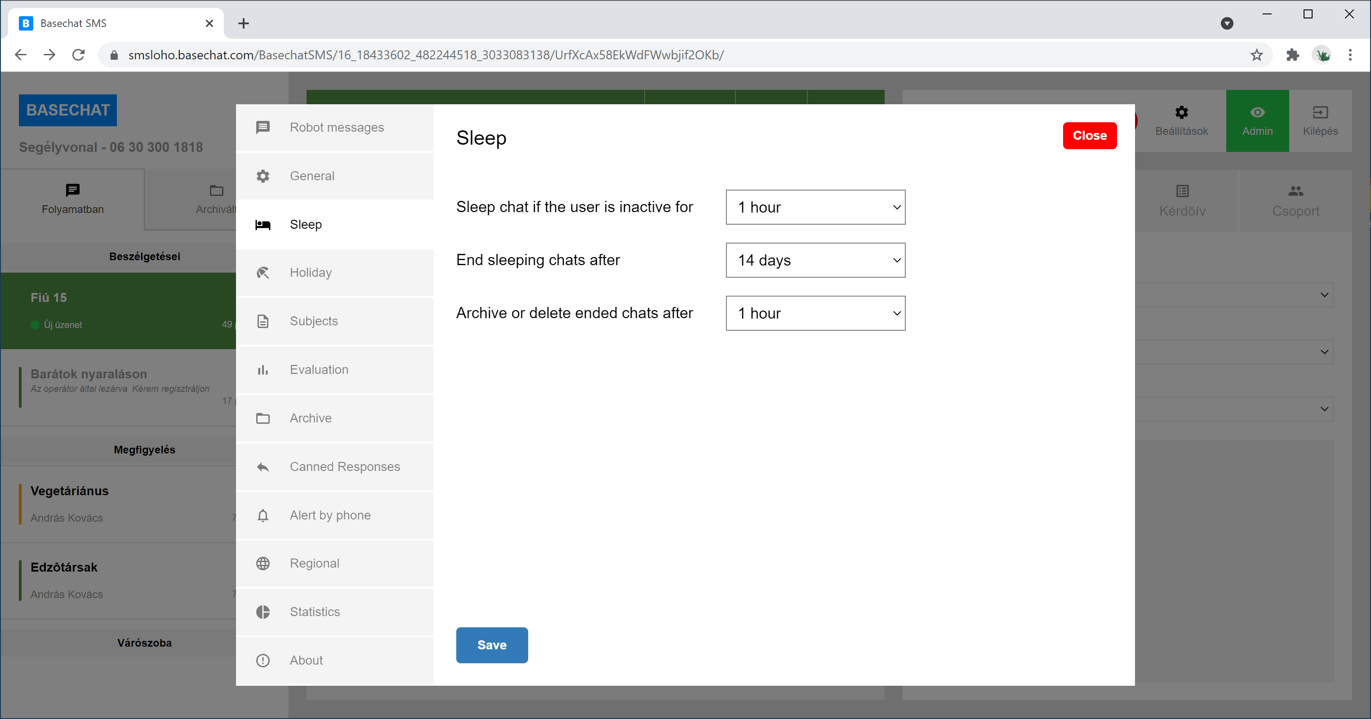Click the browser address bar URL
Screen dimensions: 1371x719
[x=426, y=55]
